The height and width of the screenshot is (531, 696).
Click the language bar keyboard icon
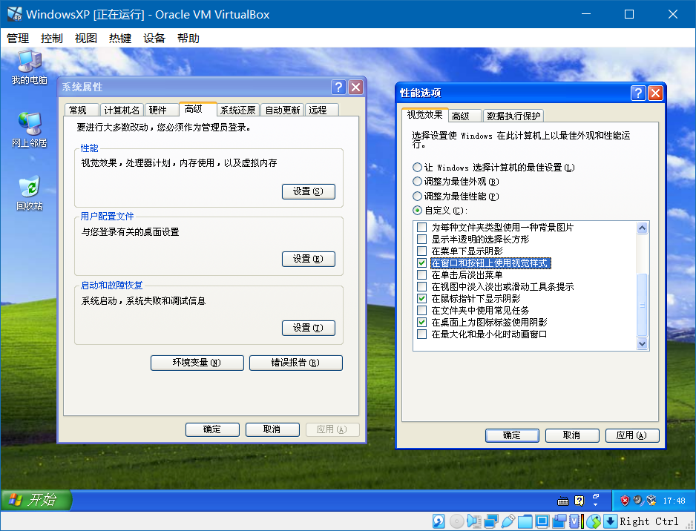[x=563, y=501]
